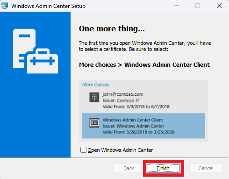The image size is (229, 179).
Task: Click the Cancel button
Action: tap(206, 168)
